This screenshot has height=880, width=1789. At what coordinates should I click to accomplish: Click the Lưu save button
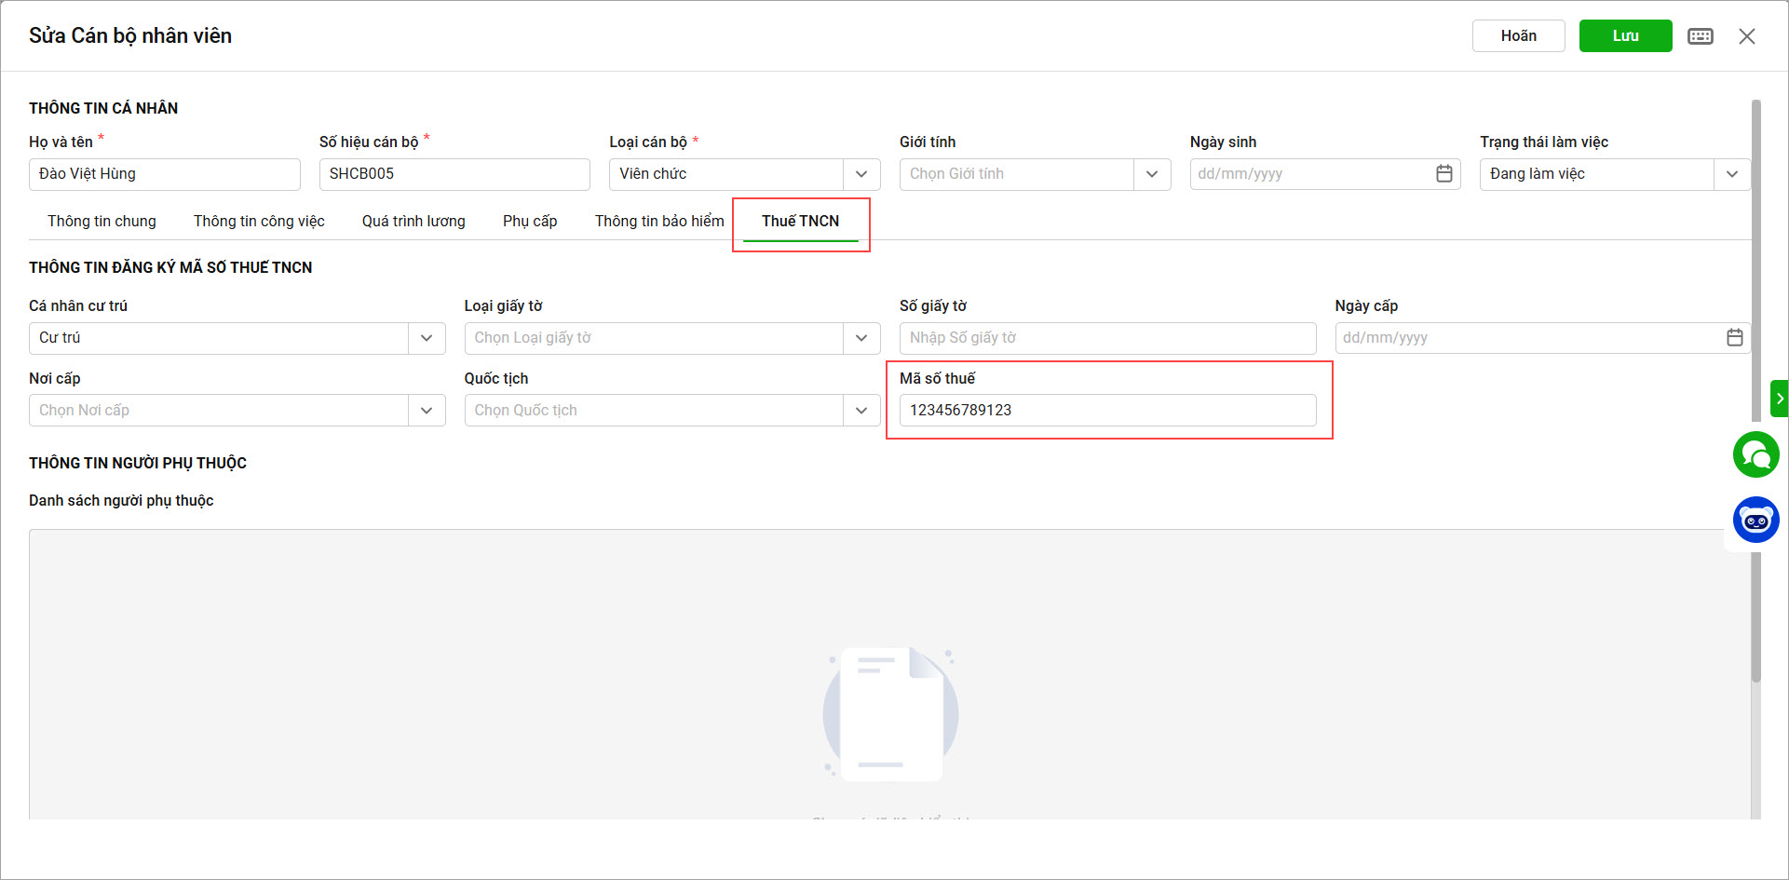(x=1625, y=36)
